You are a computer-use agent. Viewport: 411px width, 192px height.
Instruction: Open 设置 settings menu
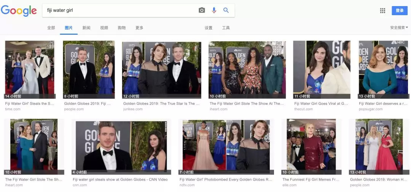[209, 28]
